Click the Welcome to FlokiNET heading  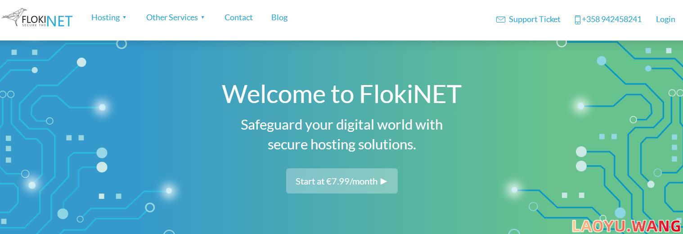(341, 94)
